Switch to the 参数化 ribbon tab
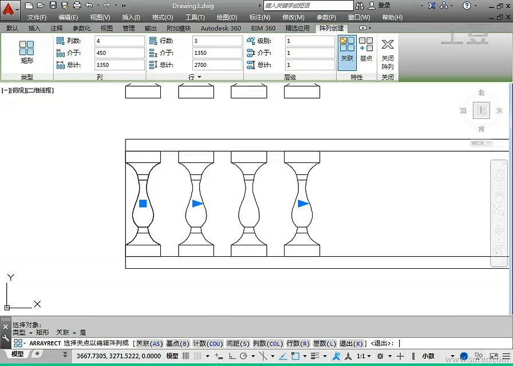Image resolution: width=513 pixels, height=366 pixels. 81,28
